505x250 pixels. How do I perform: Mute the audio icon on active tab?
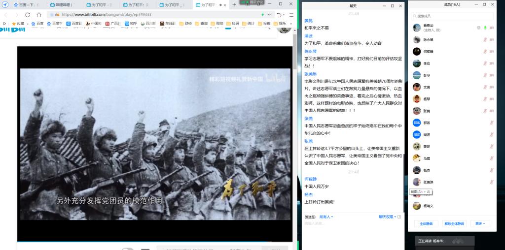pos(220,5)
